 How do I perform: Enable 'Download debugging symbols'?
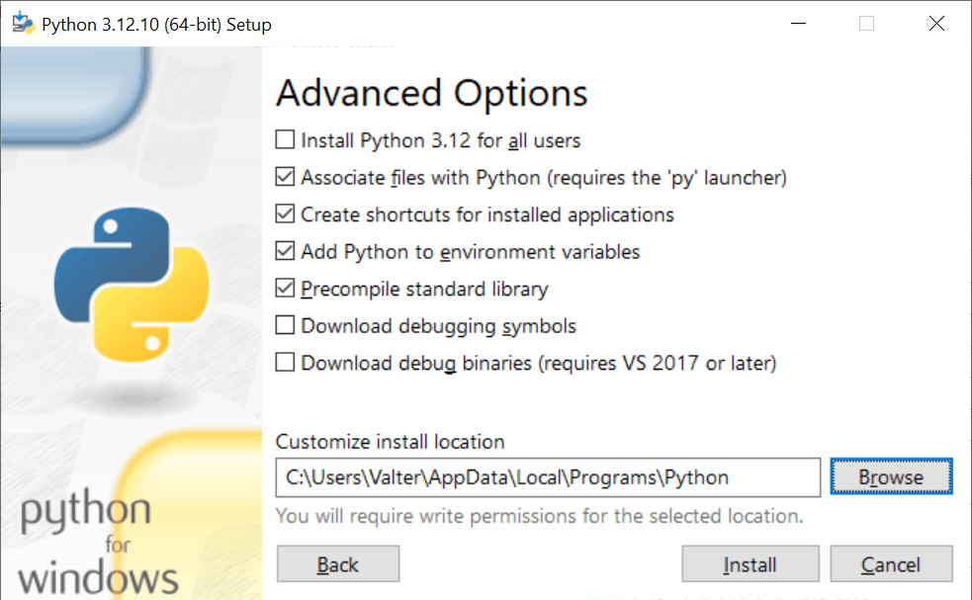pyautogui.click(x=285, y=325)
